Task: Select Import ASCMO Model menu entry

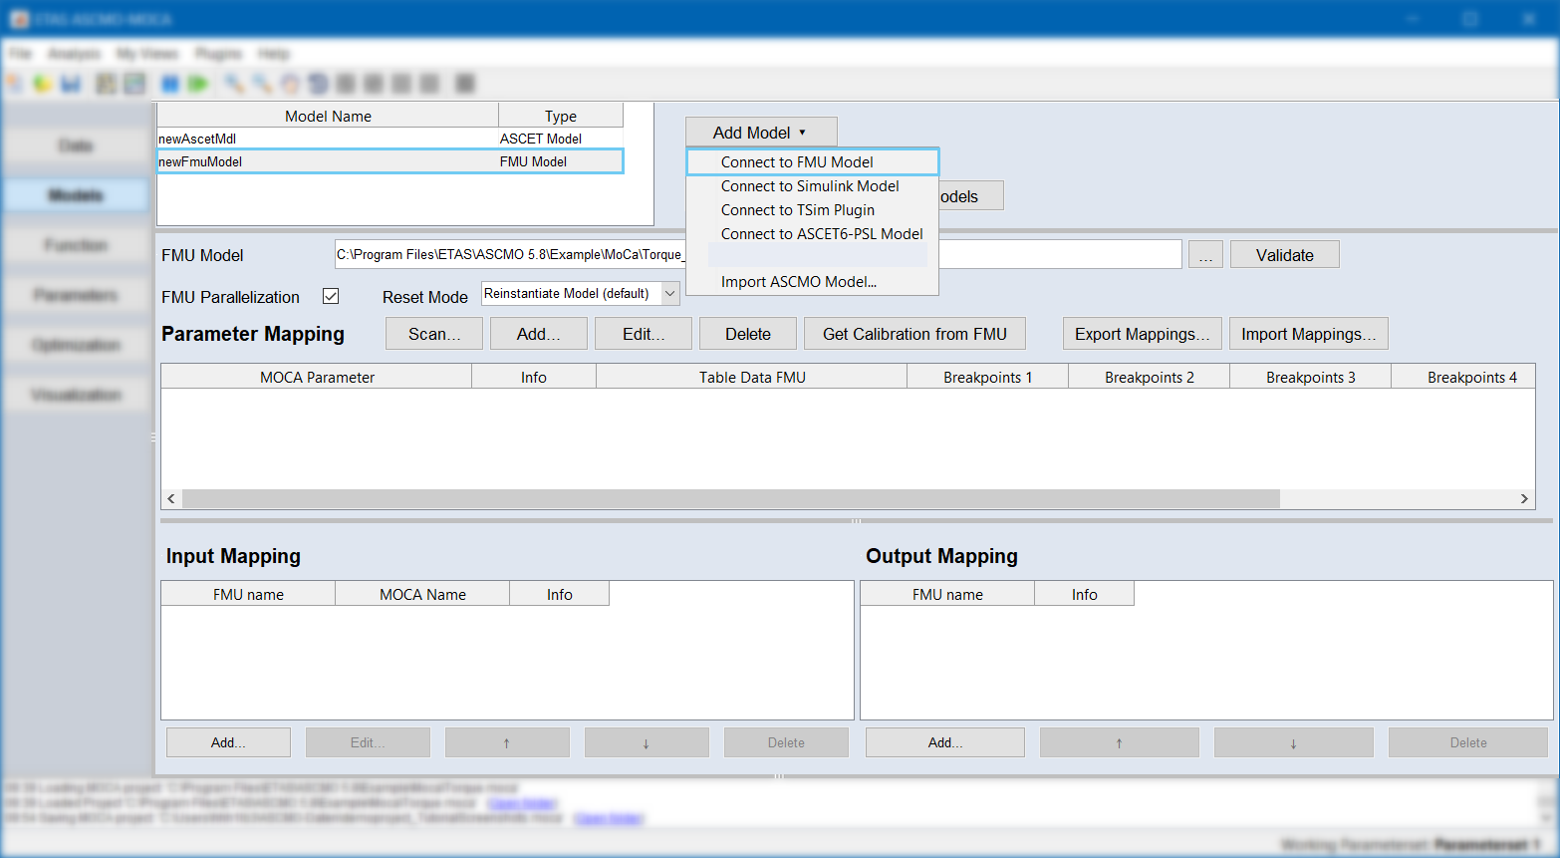Action: click(x=799, y=282)
